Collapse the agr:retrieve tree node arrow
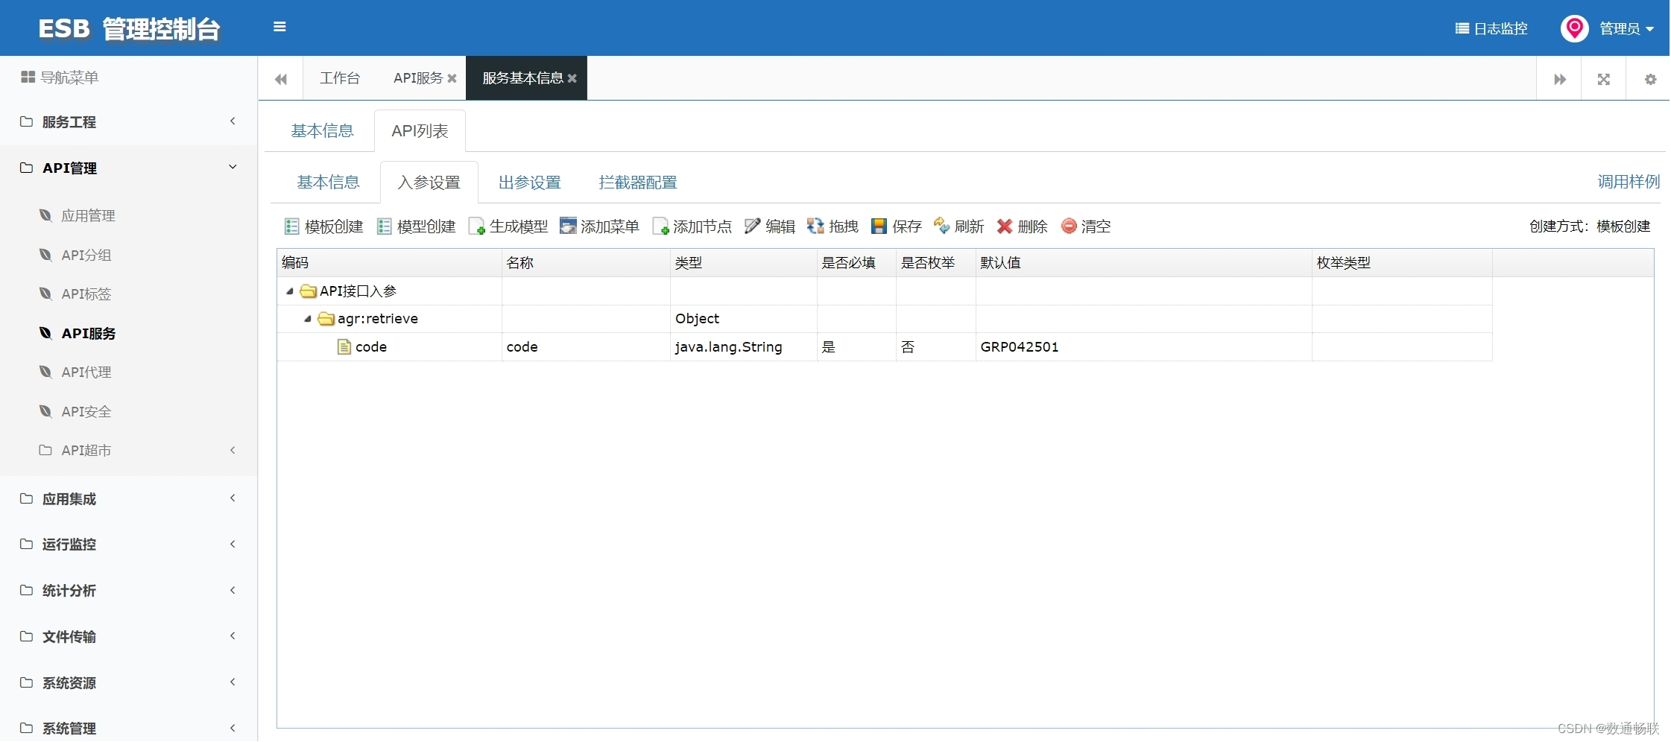The image size is (1671, 742). pyautogui.click(x=308, y=319)
